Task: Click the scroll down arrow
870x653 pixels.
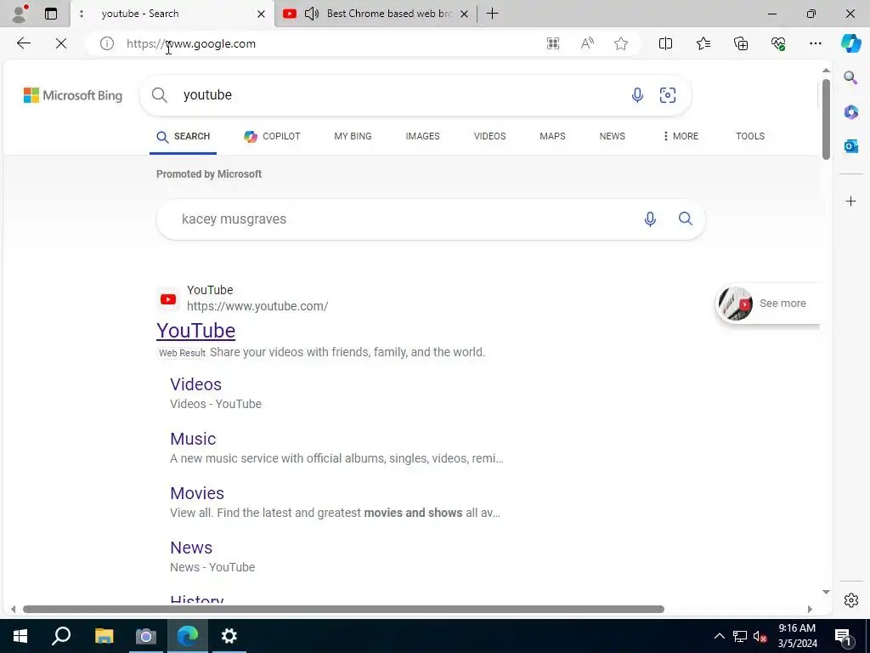Action: pyautogui.click(x=826, y=592)
